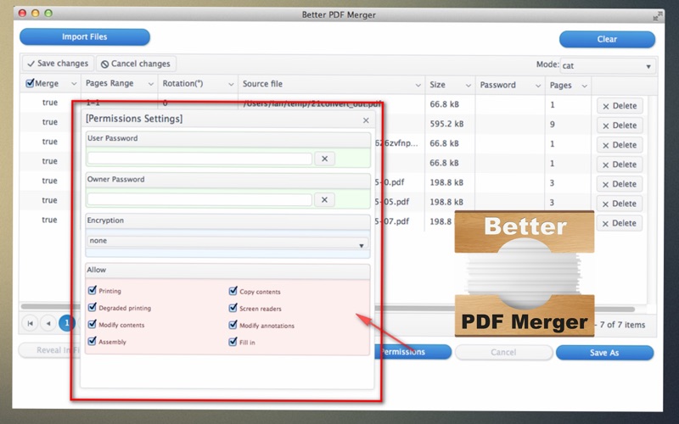This screenshot has height=424, width=679.
Task: Click the Import Files button
Action: click(84, 36)
